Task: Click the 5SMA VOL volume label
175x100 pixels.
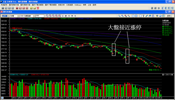Action: tap(40, 75)
